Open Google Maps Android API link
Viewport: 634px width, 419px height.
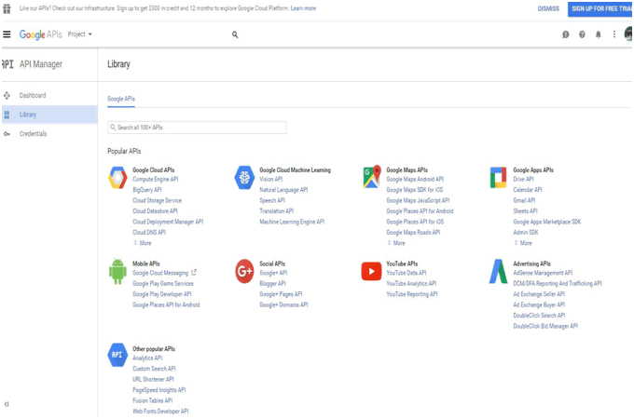pyautogui.click(x=415, y=179)
